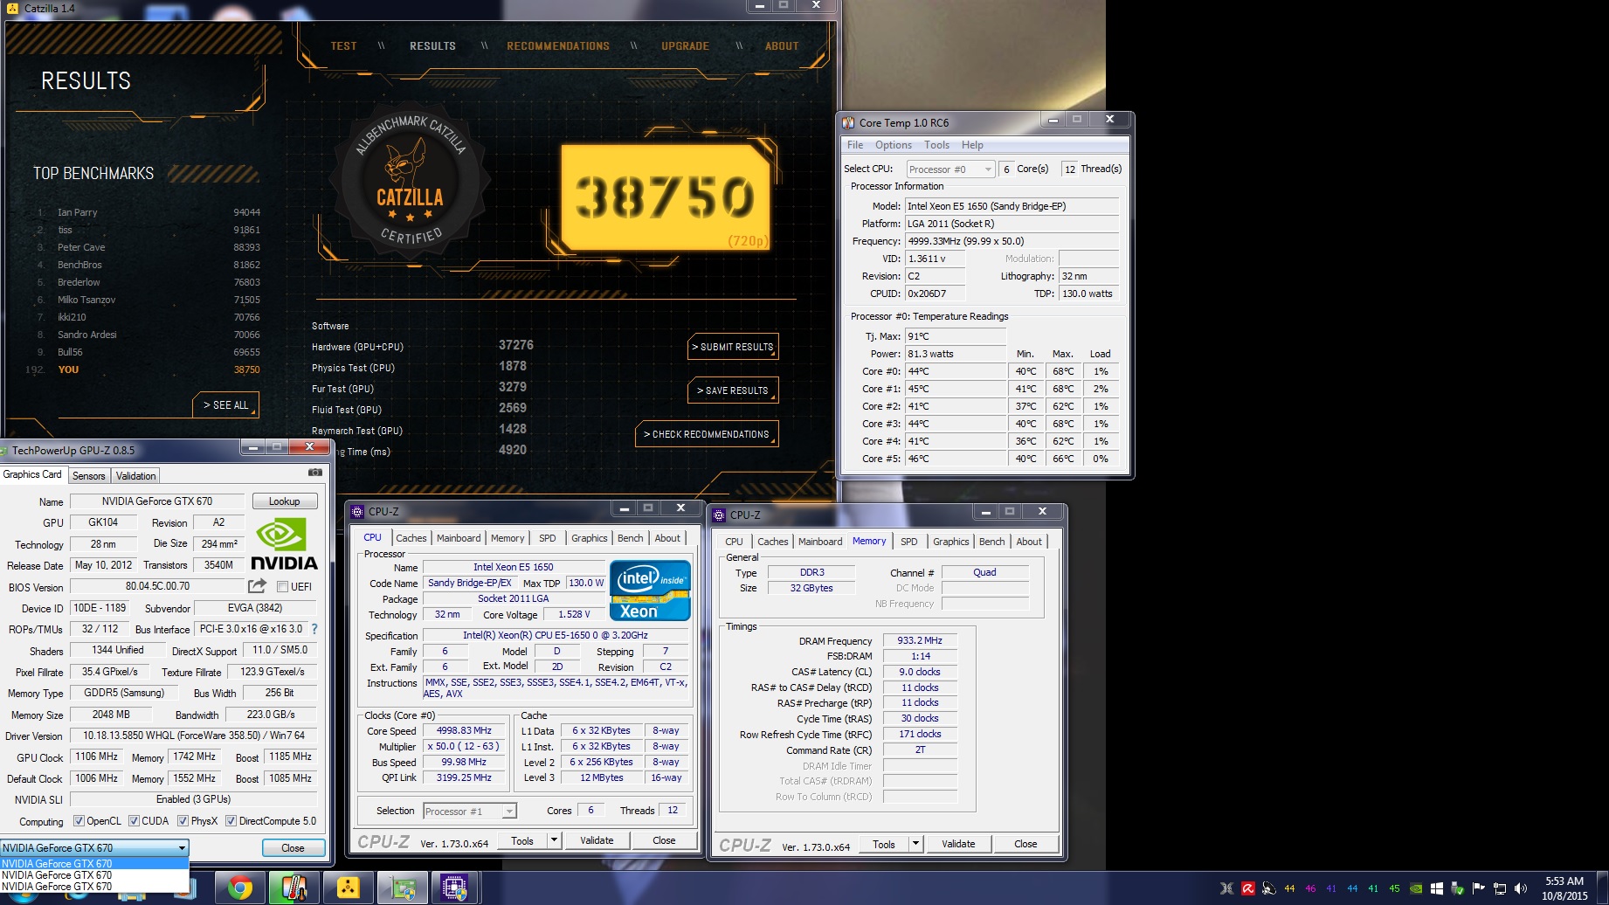Go to the Recommendations section in Catzilla
The image size is (1609, 905).
pyautogui.click(x=558, y=46)
